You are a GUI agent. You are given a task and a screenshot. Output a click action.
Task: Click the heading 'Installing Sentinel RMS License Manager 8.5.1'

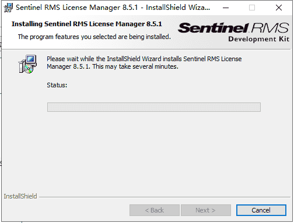click(x=87, y=24)
